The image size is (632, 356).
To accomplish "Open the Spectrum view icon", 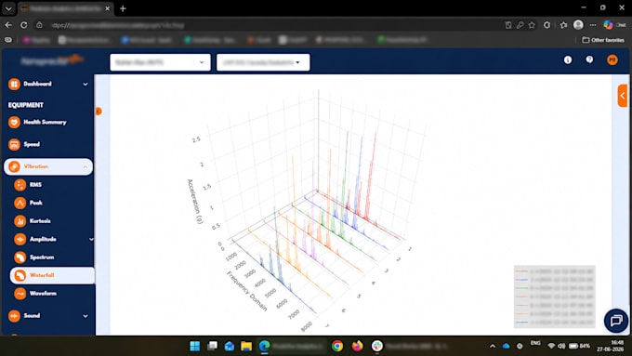I will point(20,257).
